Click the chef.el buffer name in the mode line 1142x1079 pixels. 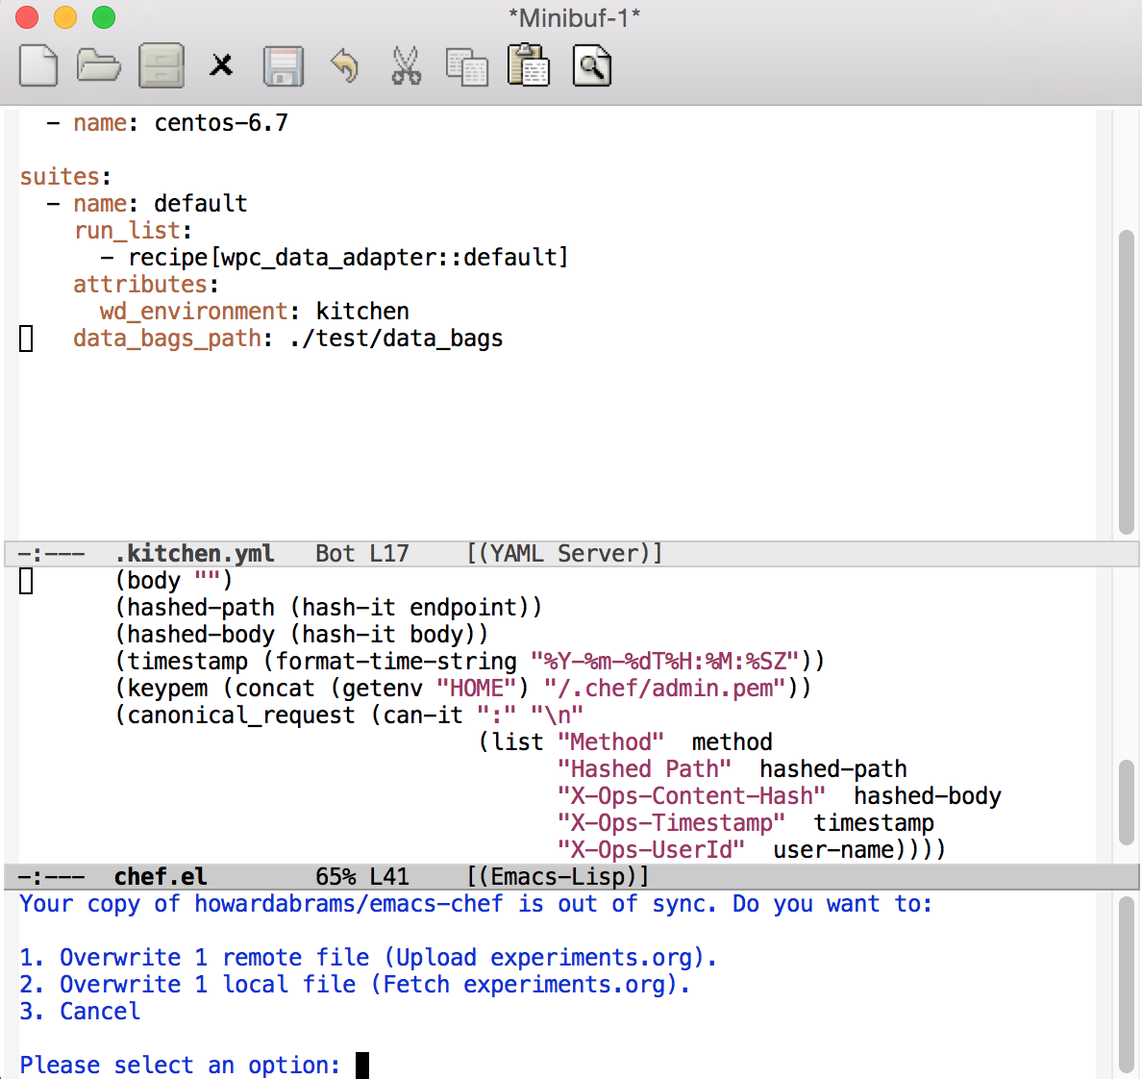point(161,876)
